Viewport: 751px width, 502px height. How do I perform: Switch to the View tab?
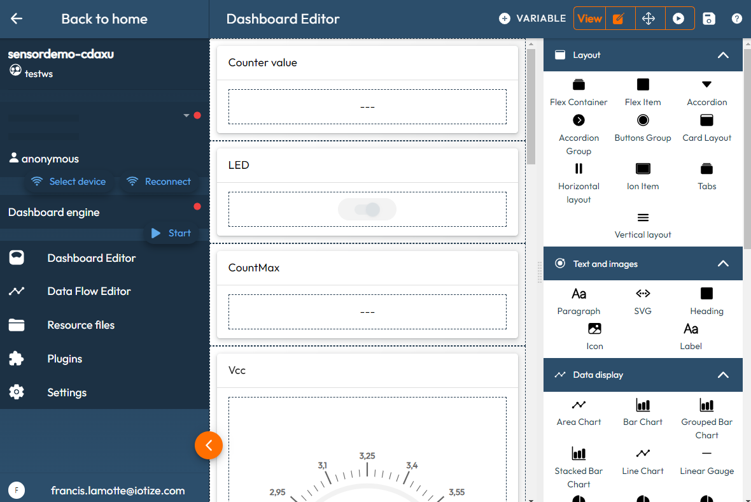[589, 18]
